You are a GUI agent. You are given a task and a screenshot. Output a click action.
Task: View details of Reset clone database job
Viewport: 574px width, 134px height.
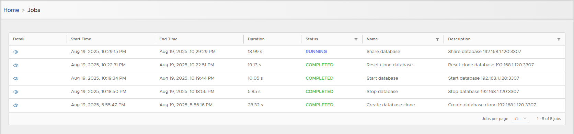point(16,65)
